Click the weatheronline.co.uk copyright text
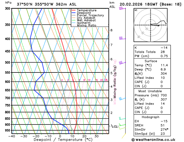This screenshot has width=184, height=142. click(x=153, y=140)
